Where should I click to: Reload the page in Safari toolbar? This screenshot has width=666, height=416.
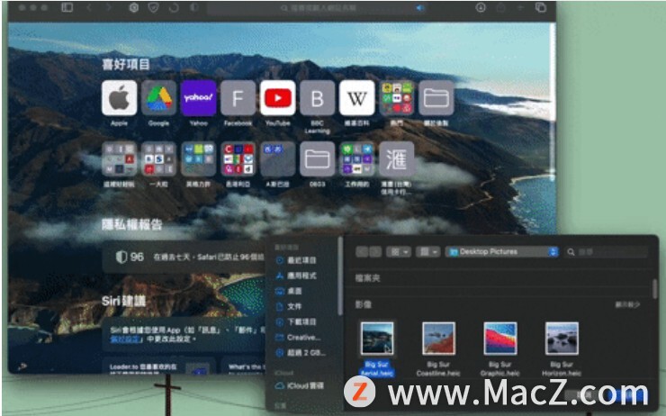click(174, 7)
